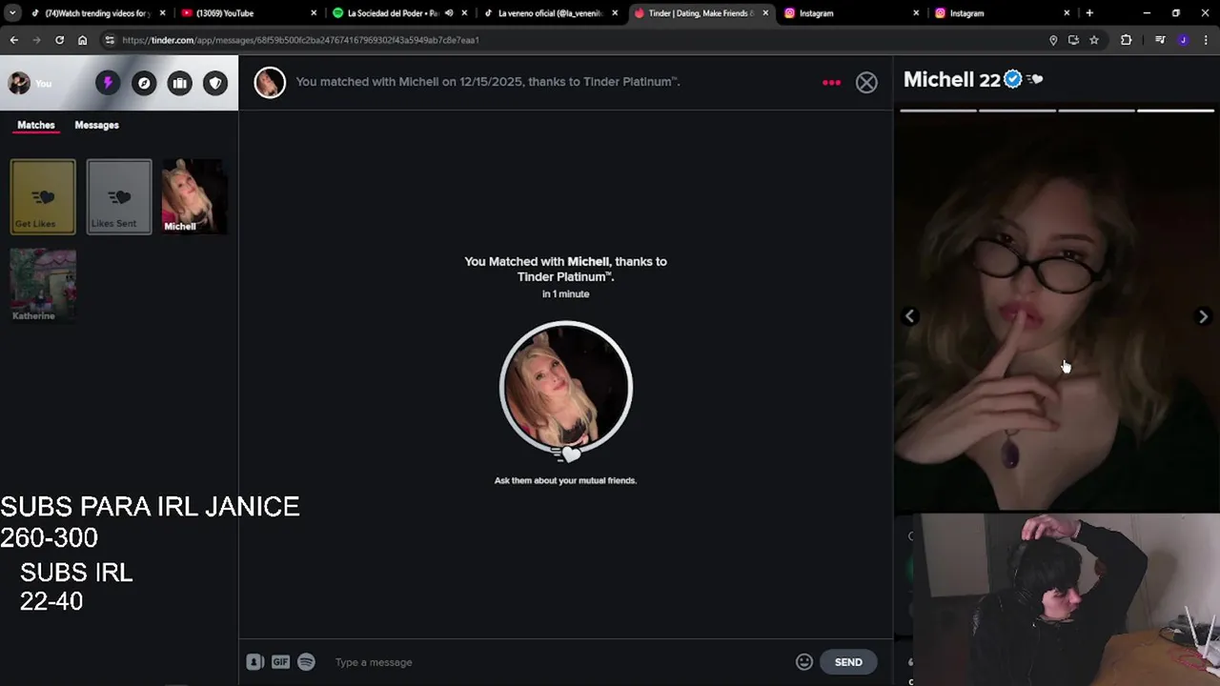Image resolution: width=1220 pixels, height=686 pixels.
Task: Click the install app icon in address bar
Action: pos(1073,40)
